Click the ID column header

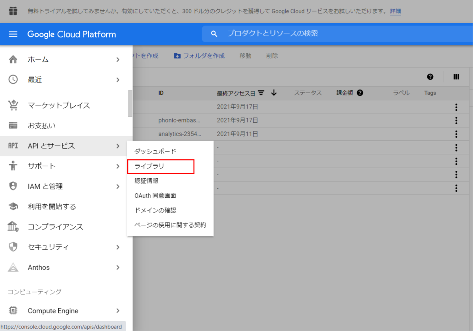[161, 93]
